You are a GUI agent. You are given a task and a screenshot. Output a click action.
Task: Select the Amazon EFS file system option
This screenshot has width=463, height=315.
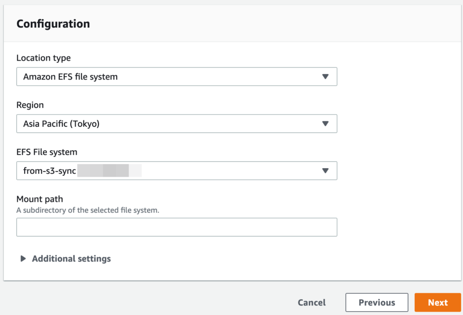tap(177, 76)
